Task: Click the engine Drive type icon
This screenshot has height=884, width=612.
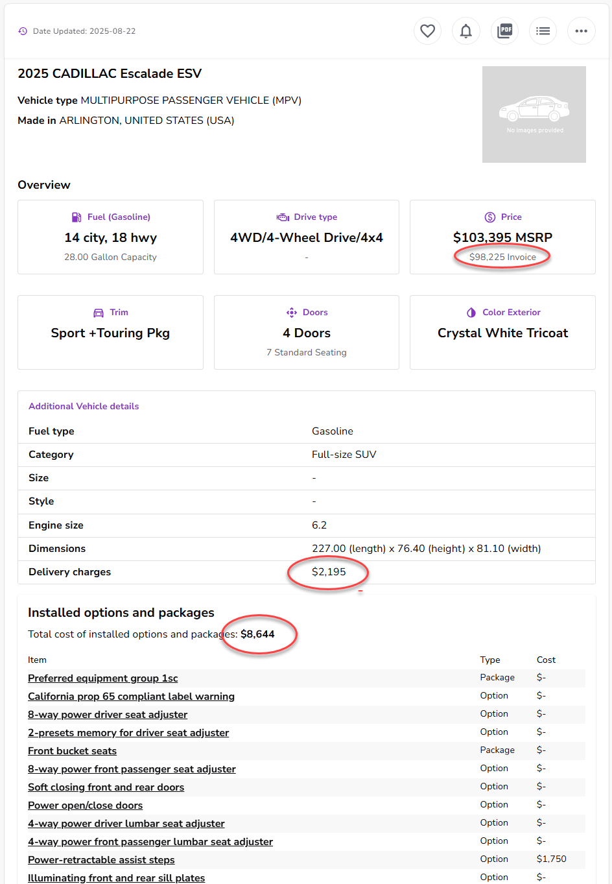Action: coord(283,217)
